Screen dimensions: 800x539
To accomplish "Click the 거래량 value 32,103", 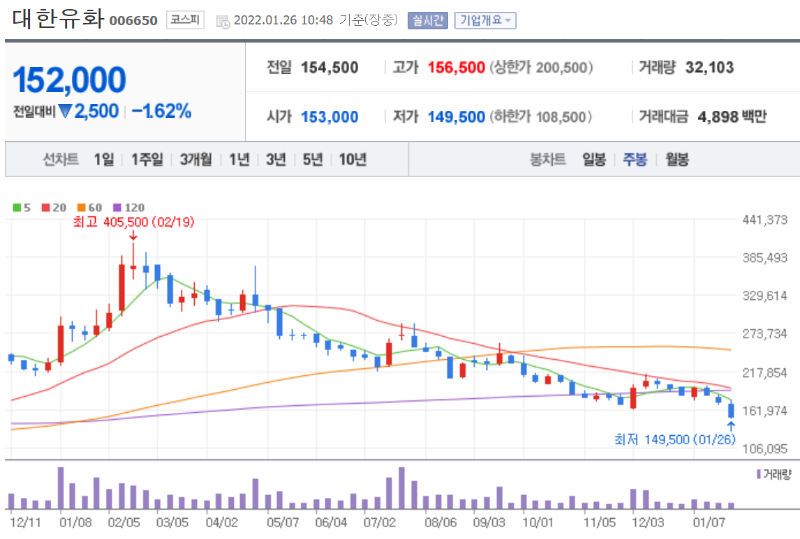I will tap(710, 67).
